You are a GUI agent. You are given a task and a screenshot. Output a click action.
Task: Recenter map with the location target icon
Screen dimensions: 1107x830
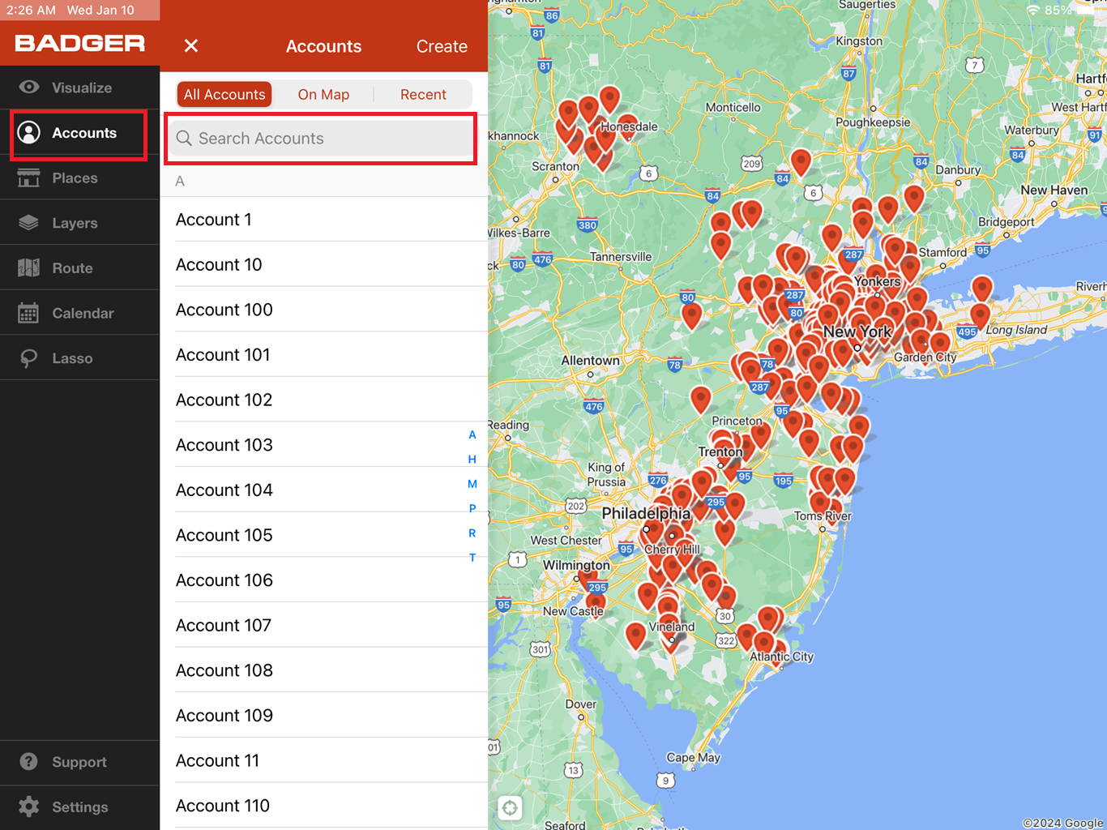coord(510,807)
